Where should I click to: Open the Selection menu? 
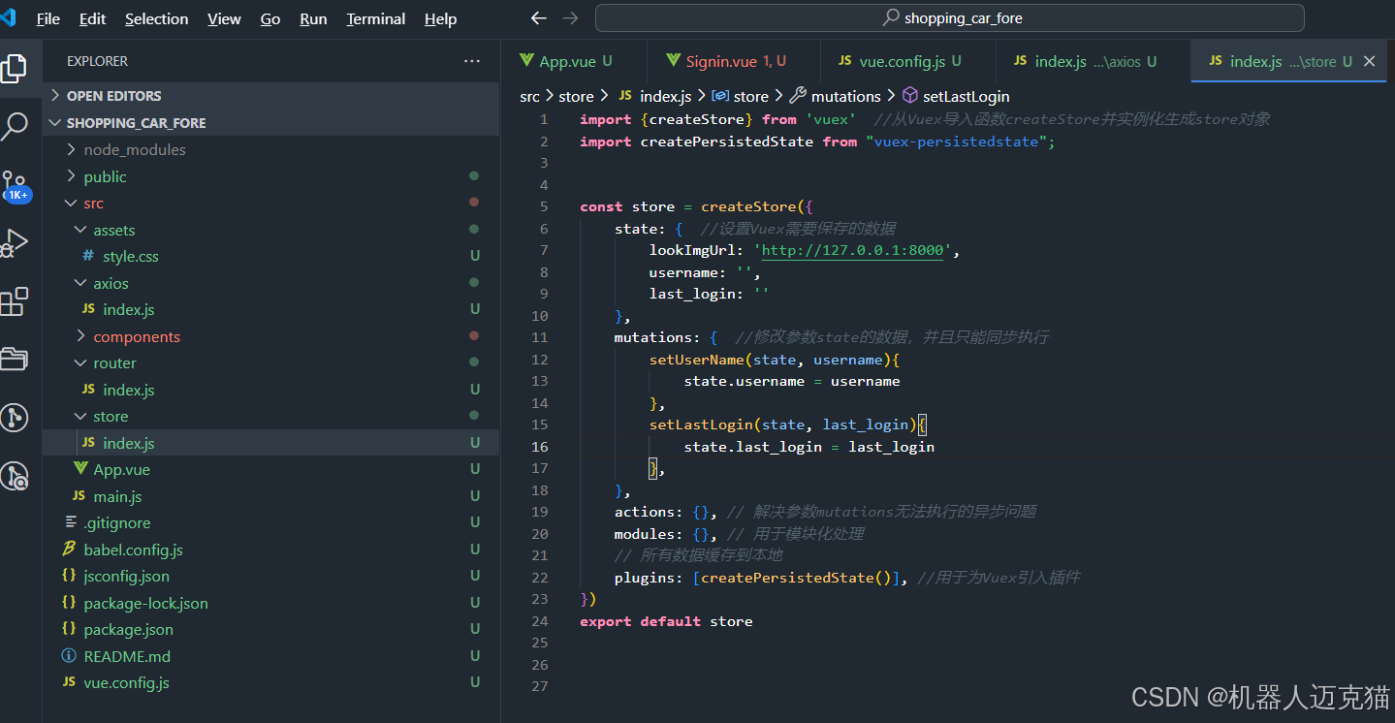tap(157, 18)
